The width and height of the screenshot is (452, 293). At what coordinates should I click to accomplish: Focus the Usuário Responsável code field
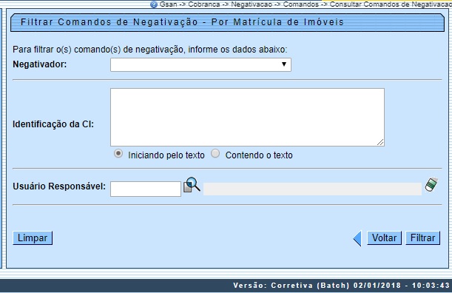click(146, 189)
